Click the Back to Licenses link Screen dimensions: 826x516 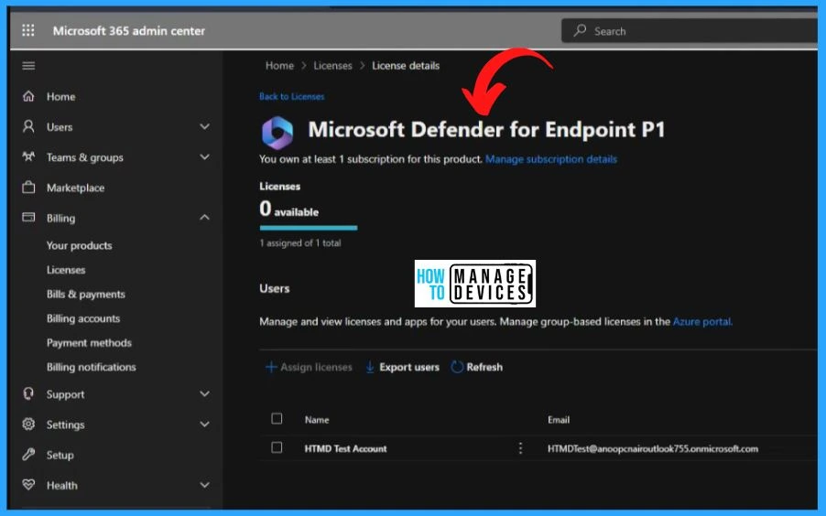291,96
